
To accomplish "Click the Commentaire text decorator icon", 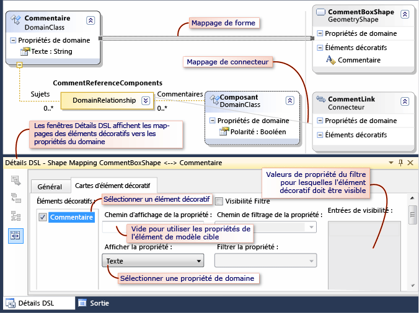I will (330, 60).
